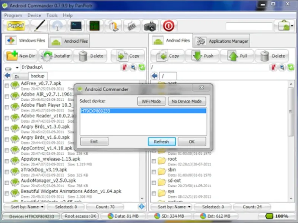Click right panel Copy button

pos(167,56)
